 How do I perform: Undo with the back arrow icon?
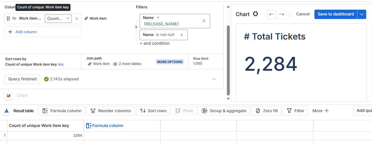click(272, 14)
